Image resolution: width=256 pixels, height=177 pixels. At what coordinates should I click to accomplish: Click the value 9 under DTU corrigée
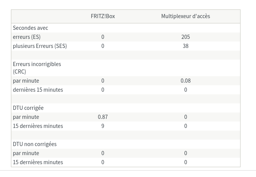click(103, 126)
